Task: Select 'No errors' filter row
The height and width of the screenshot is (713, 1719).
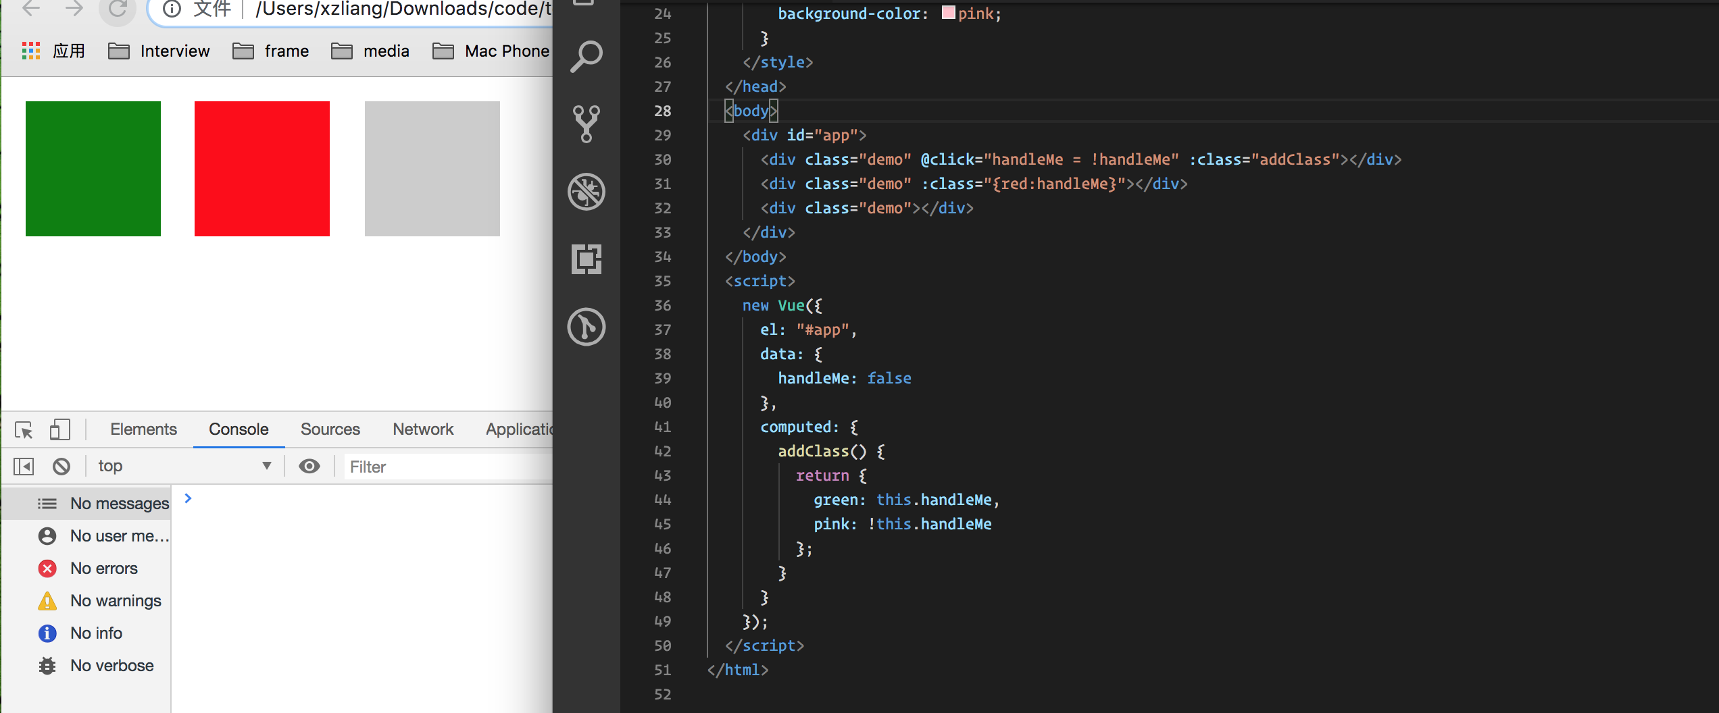Action: (x=86, y=569)
